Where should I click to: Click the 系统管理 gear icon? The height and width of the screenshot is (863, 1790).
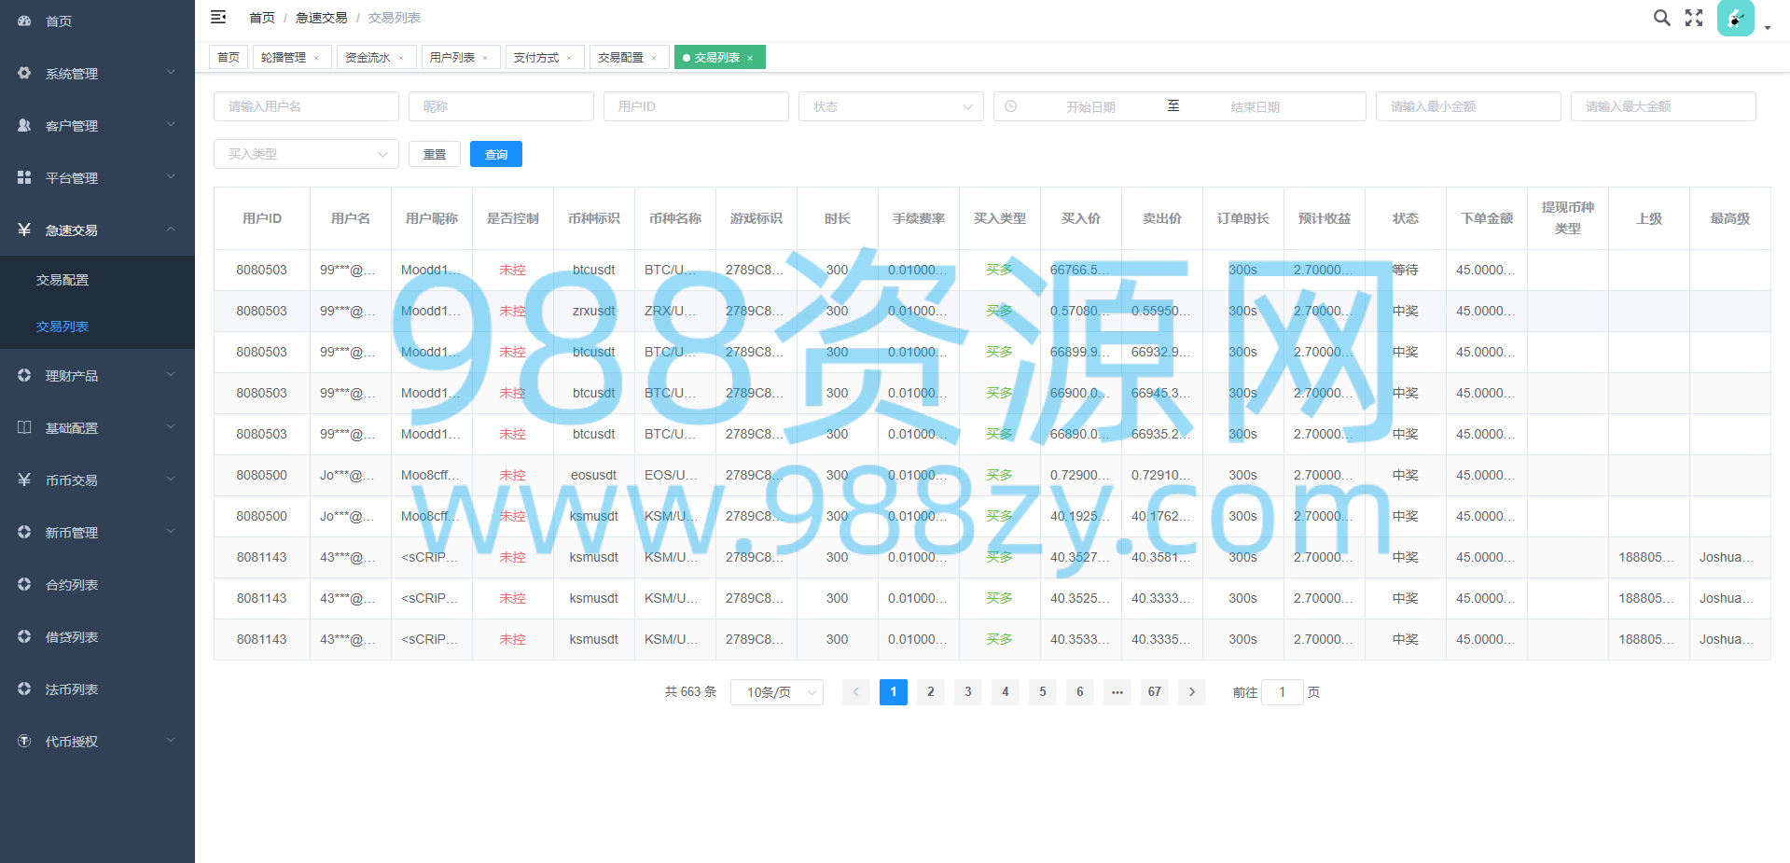tap(24, 73)
